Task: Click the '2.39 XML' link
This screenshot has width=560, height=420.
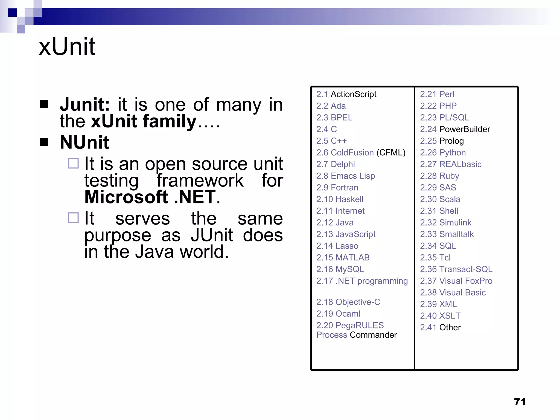Action: (438, 304)
